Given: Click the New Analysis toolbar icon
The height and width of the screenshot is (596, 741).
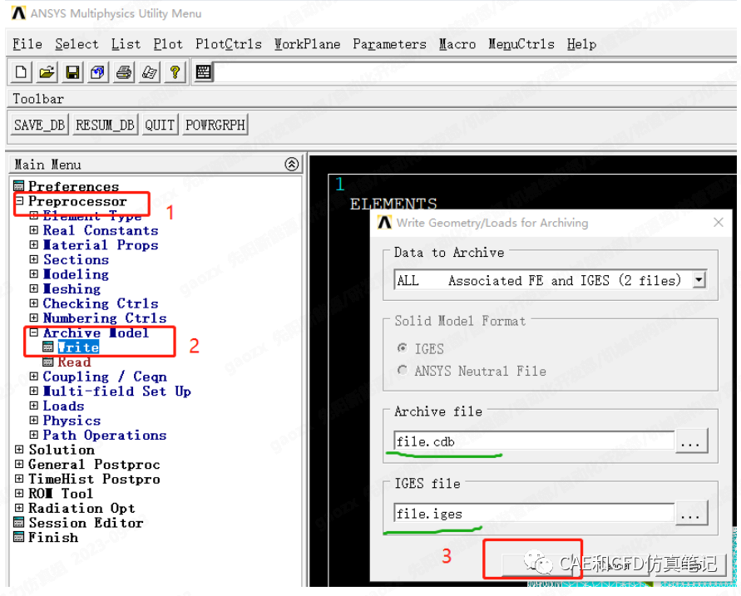Looking at the screenshot, I should click(22, 72).
